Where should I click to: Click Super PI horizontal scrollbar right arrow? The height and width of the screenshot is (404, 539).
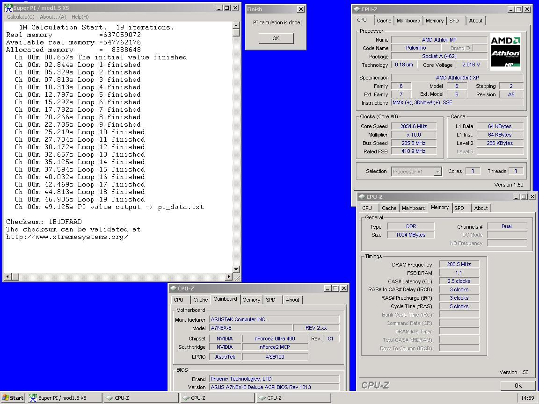tap(229, 276)
